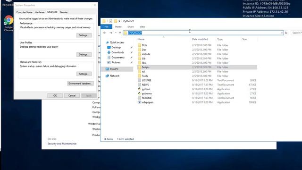Sort by Type column header

[220, 39]
